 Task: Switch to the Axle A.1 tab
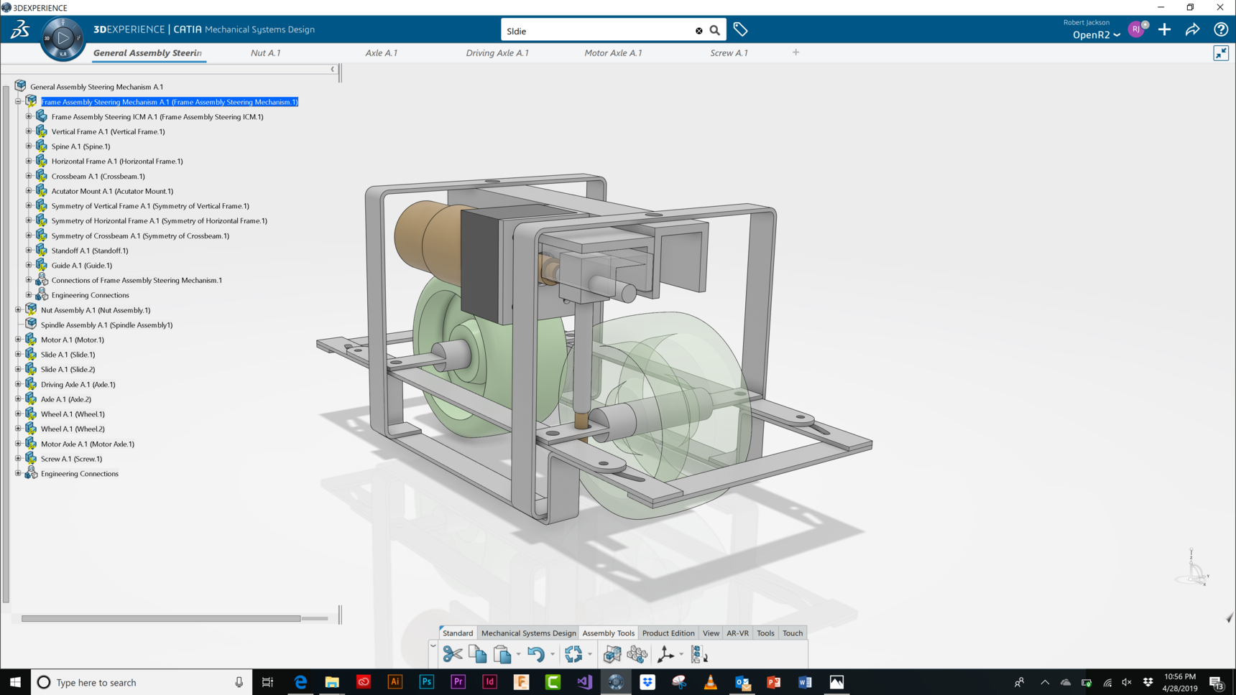[x=381, y=52]
